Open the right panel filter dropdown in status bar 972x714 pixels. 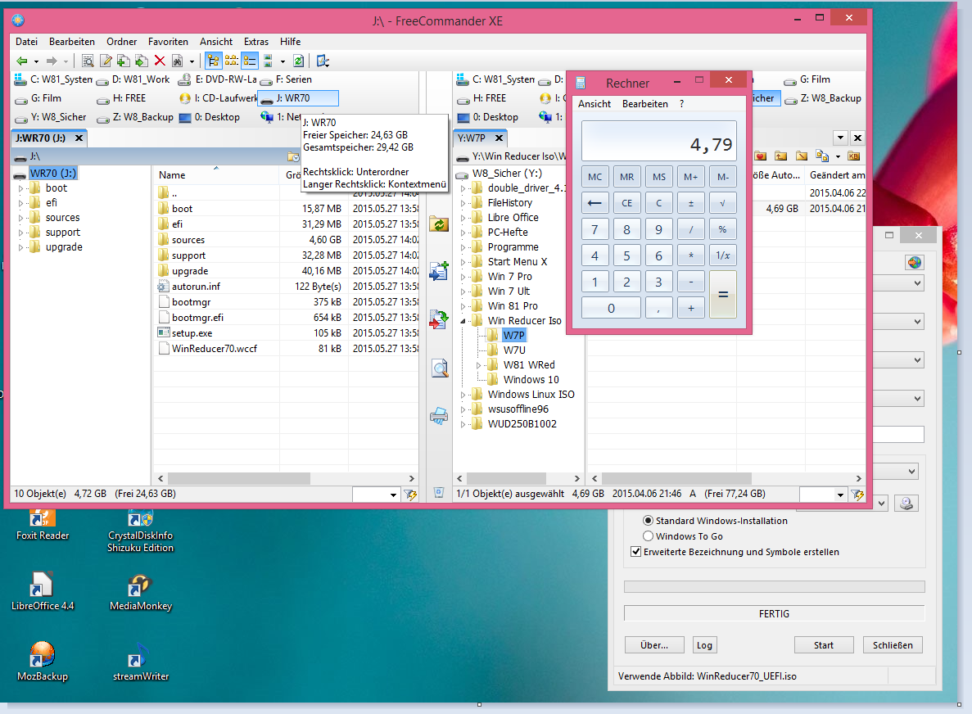point(840,495)
